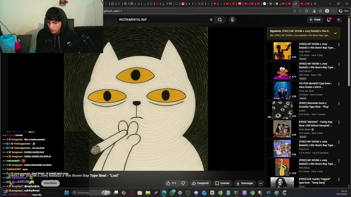Open the Windows Start menu
Viewport: 351px width, 197px height.
point(67,193)
